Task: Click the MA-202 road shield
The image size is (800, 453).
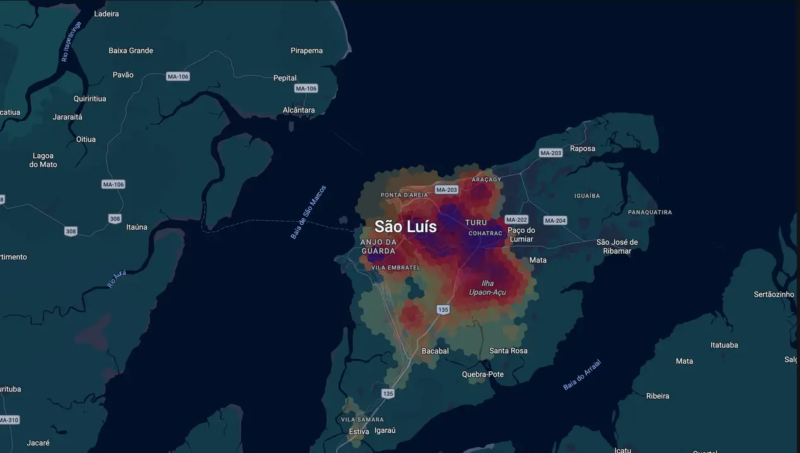Action: (x=517, y=220)
